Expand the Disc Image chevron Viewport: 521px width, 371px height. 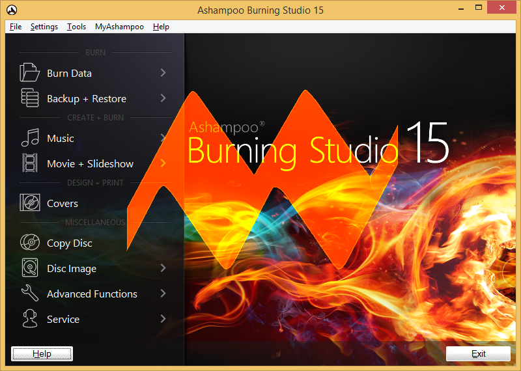tap(163, 268)
